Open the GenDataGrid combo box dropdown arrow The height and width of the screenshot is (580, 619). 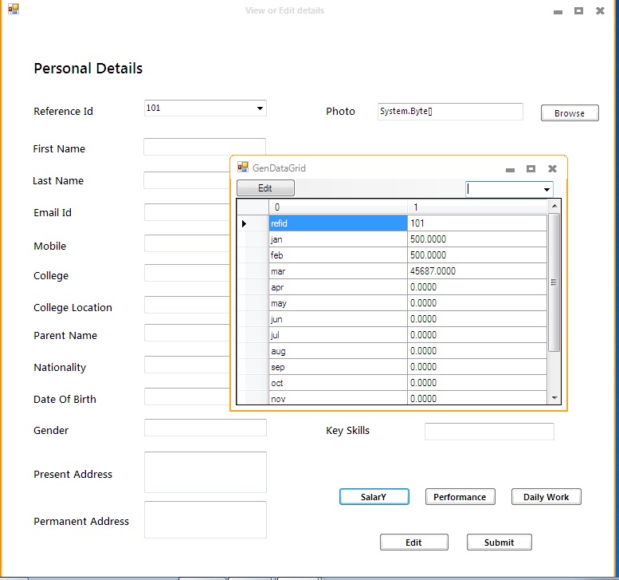[547, 189]
